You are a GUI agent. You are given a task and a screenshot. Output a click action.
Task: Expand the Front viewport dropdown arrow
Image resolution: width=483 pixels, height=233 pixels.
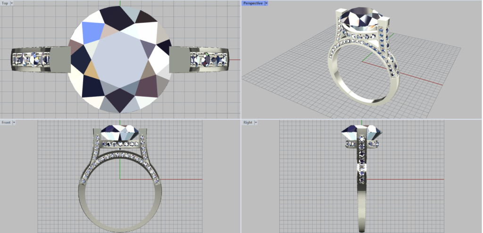pyautogui.click(x=14, y=122)
